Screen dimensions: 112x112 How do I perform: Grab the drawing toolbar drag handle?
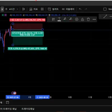tap(48, 19)
